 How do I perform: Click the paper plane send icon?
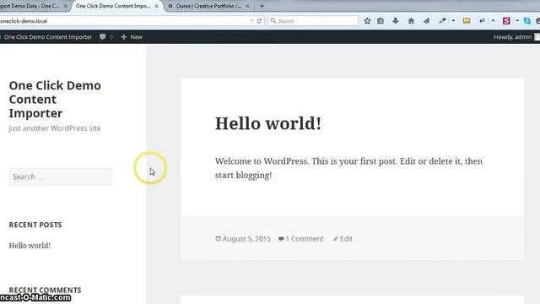point(426,21)
